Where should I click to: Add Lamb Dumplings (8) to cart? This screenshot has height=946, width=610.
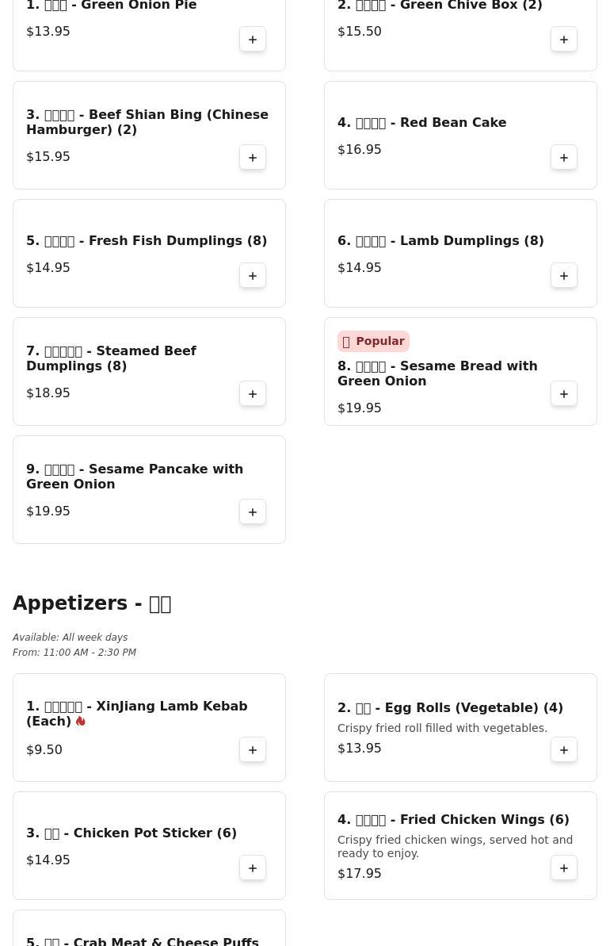tap(564, 276)
